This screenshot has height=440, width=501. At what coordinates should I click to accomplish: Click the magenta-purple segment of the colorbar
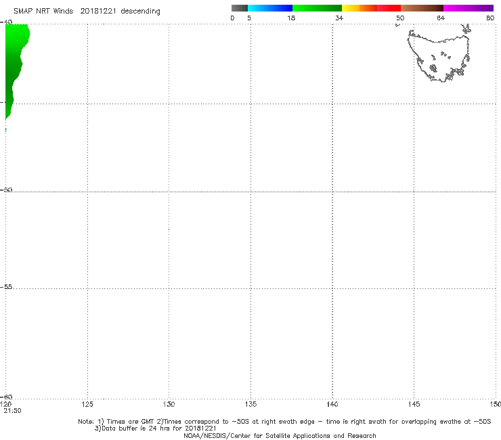469,8
